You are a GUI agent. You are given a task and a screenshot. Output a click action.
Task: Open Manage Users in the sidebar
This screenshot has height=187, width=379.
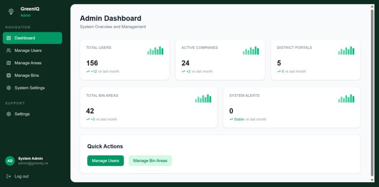[x=32, y=50]
